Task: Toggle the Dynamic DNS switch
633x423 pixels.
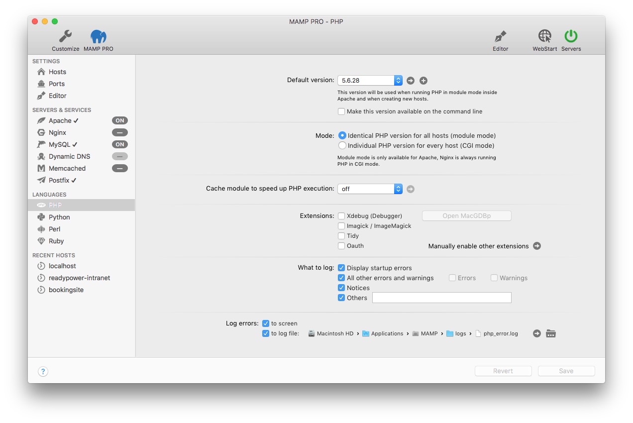Action: [x=120, y=156]
